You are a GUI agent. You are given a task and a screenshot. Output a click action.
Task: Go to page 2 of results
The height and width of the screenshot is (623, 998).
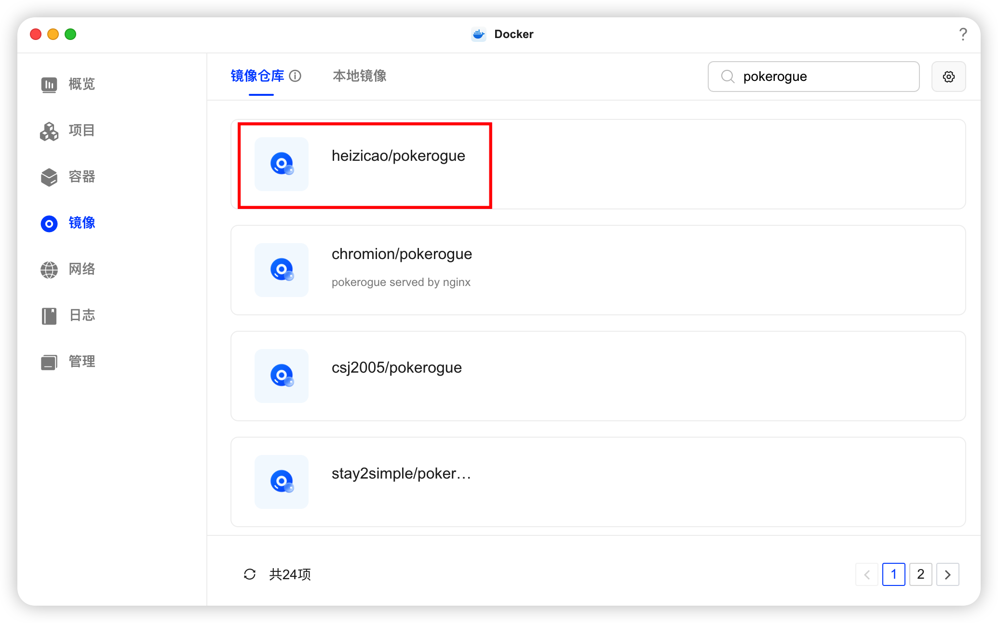pyautogui.click(x=920, y=574)
